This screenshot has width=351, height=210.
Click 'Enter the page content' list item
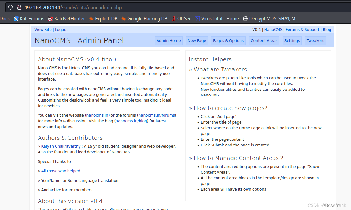point(222,139)
